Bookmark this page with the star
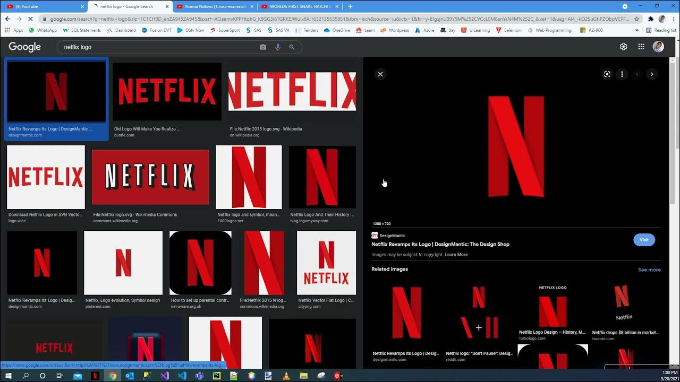The width and height of the screenshot is (680, 382). pos(636,19)
